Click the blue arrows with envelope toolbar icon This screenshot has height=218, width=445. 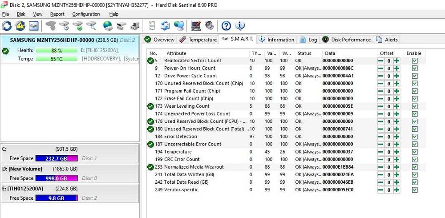(x=165, y=26)
